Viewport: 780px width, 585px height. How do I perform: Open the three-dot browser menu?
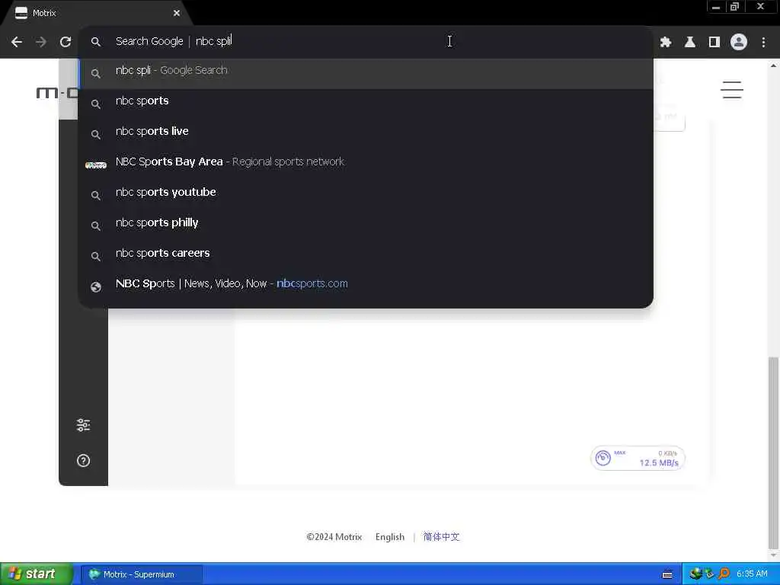point(763,43)
